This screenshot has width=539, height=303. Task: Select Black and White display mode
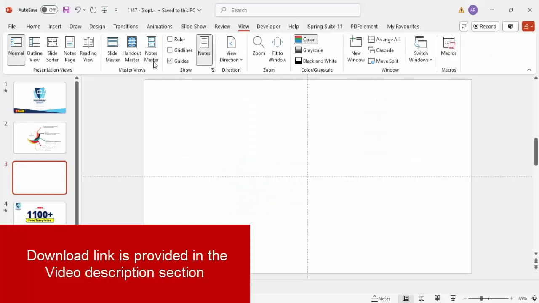tap(316, 61)
